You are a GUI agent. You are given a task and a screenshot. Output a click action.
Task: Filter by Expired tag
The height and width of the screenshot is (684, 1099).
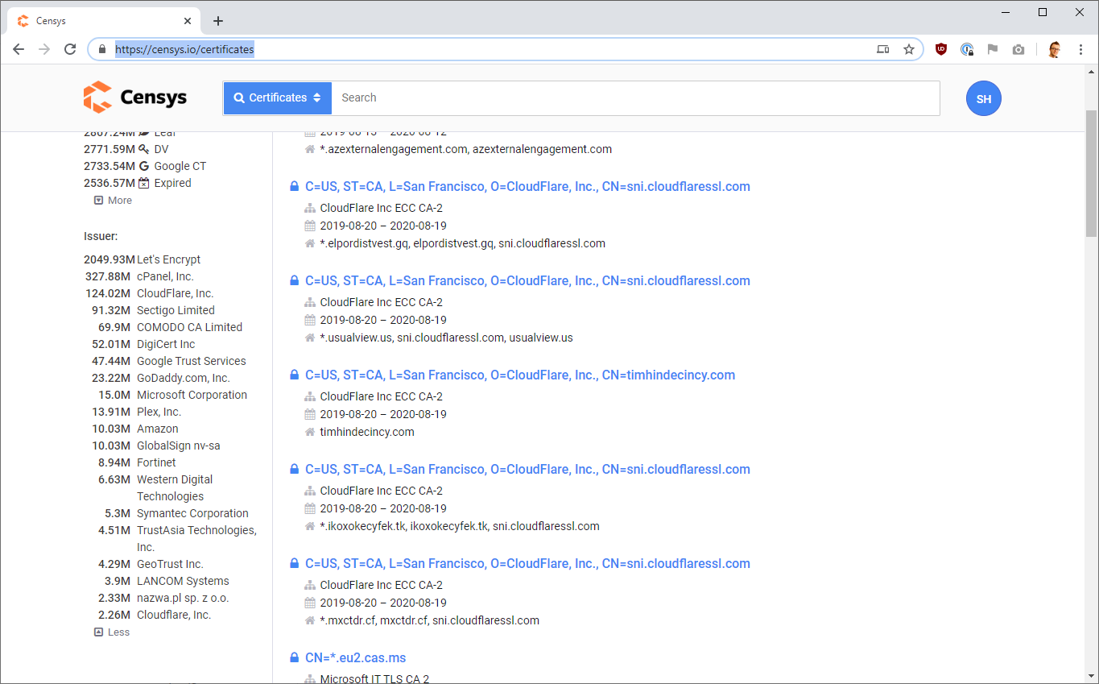point(172,183)
